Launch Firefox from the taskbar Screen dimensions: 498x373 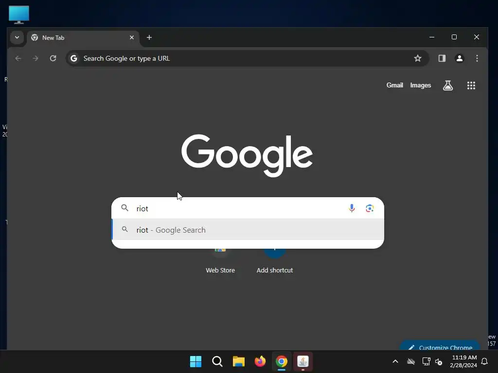click(x=260, y=361)
